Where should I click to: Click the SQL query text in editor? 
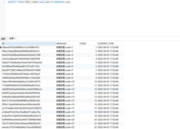pyautogui.click(x=39, y=2)
